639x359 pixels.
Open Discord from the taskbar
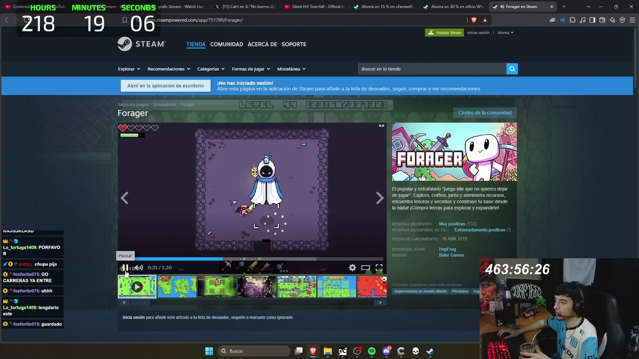pos(386,351)
